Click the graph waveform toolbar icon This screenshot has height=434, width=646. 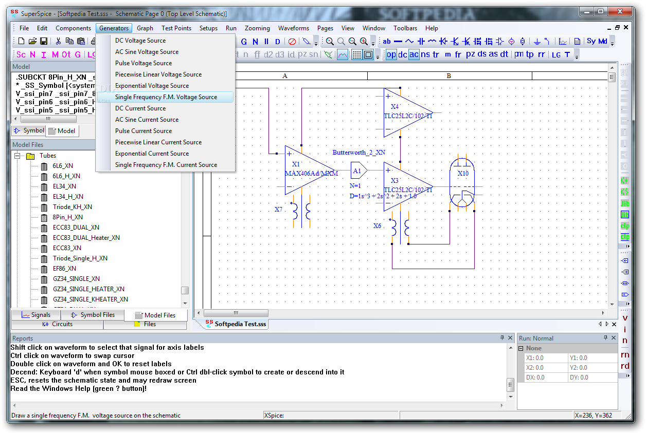point(563,42)
